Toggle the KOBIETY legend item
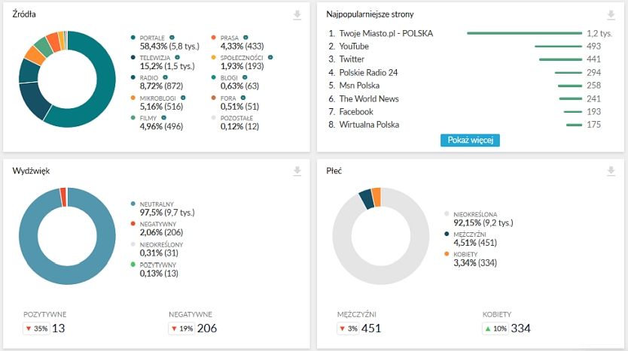The width and height of the screenshot is (628, 351). [465, 255]
